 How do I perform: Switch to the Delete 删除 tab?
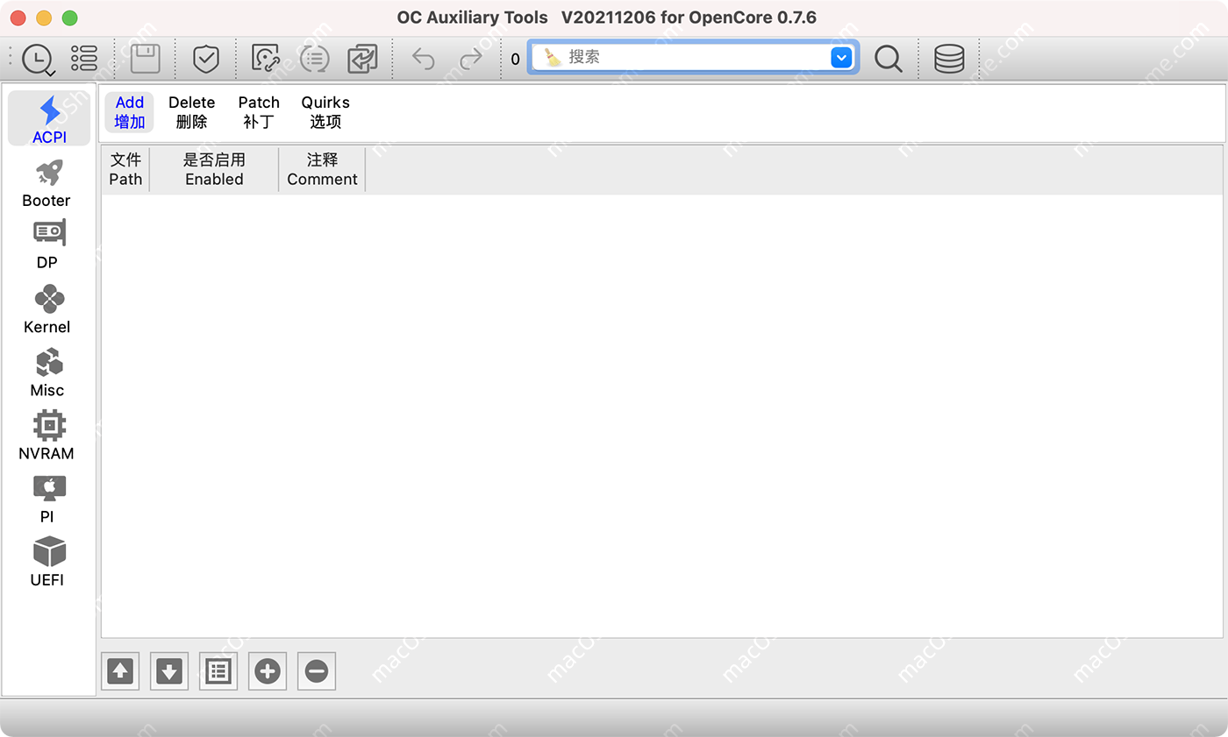coord(191,112)
